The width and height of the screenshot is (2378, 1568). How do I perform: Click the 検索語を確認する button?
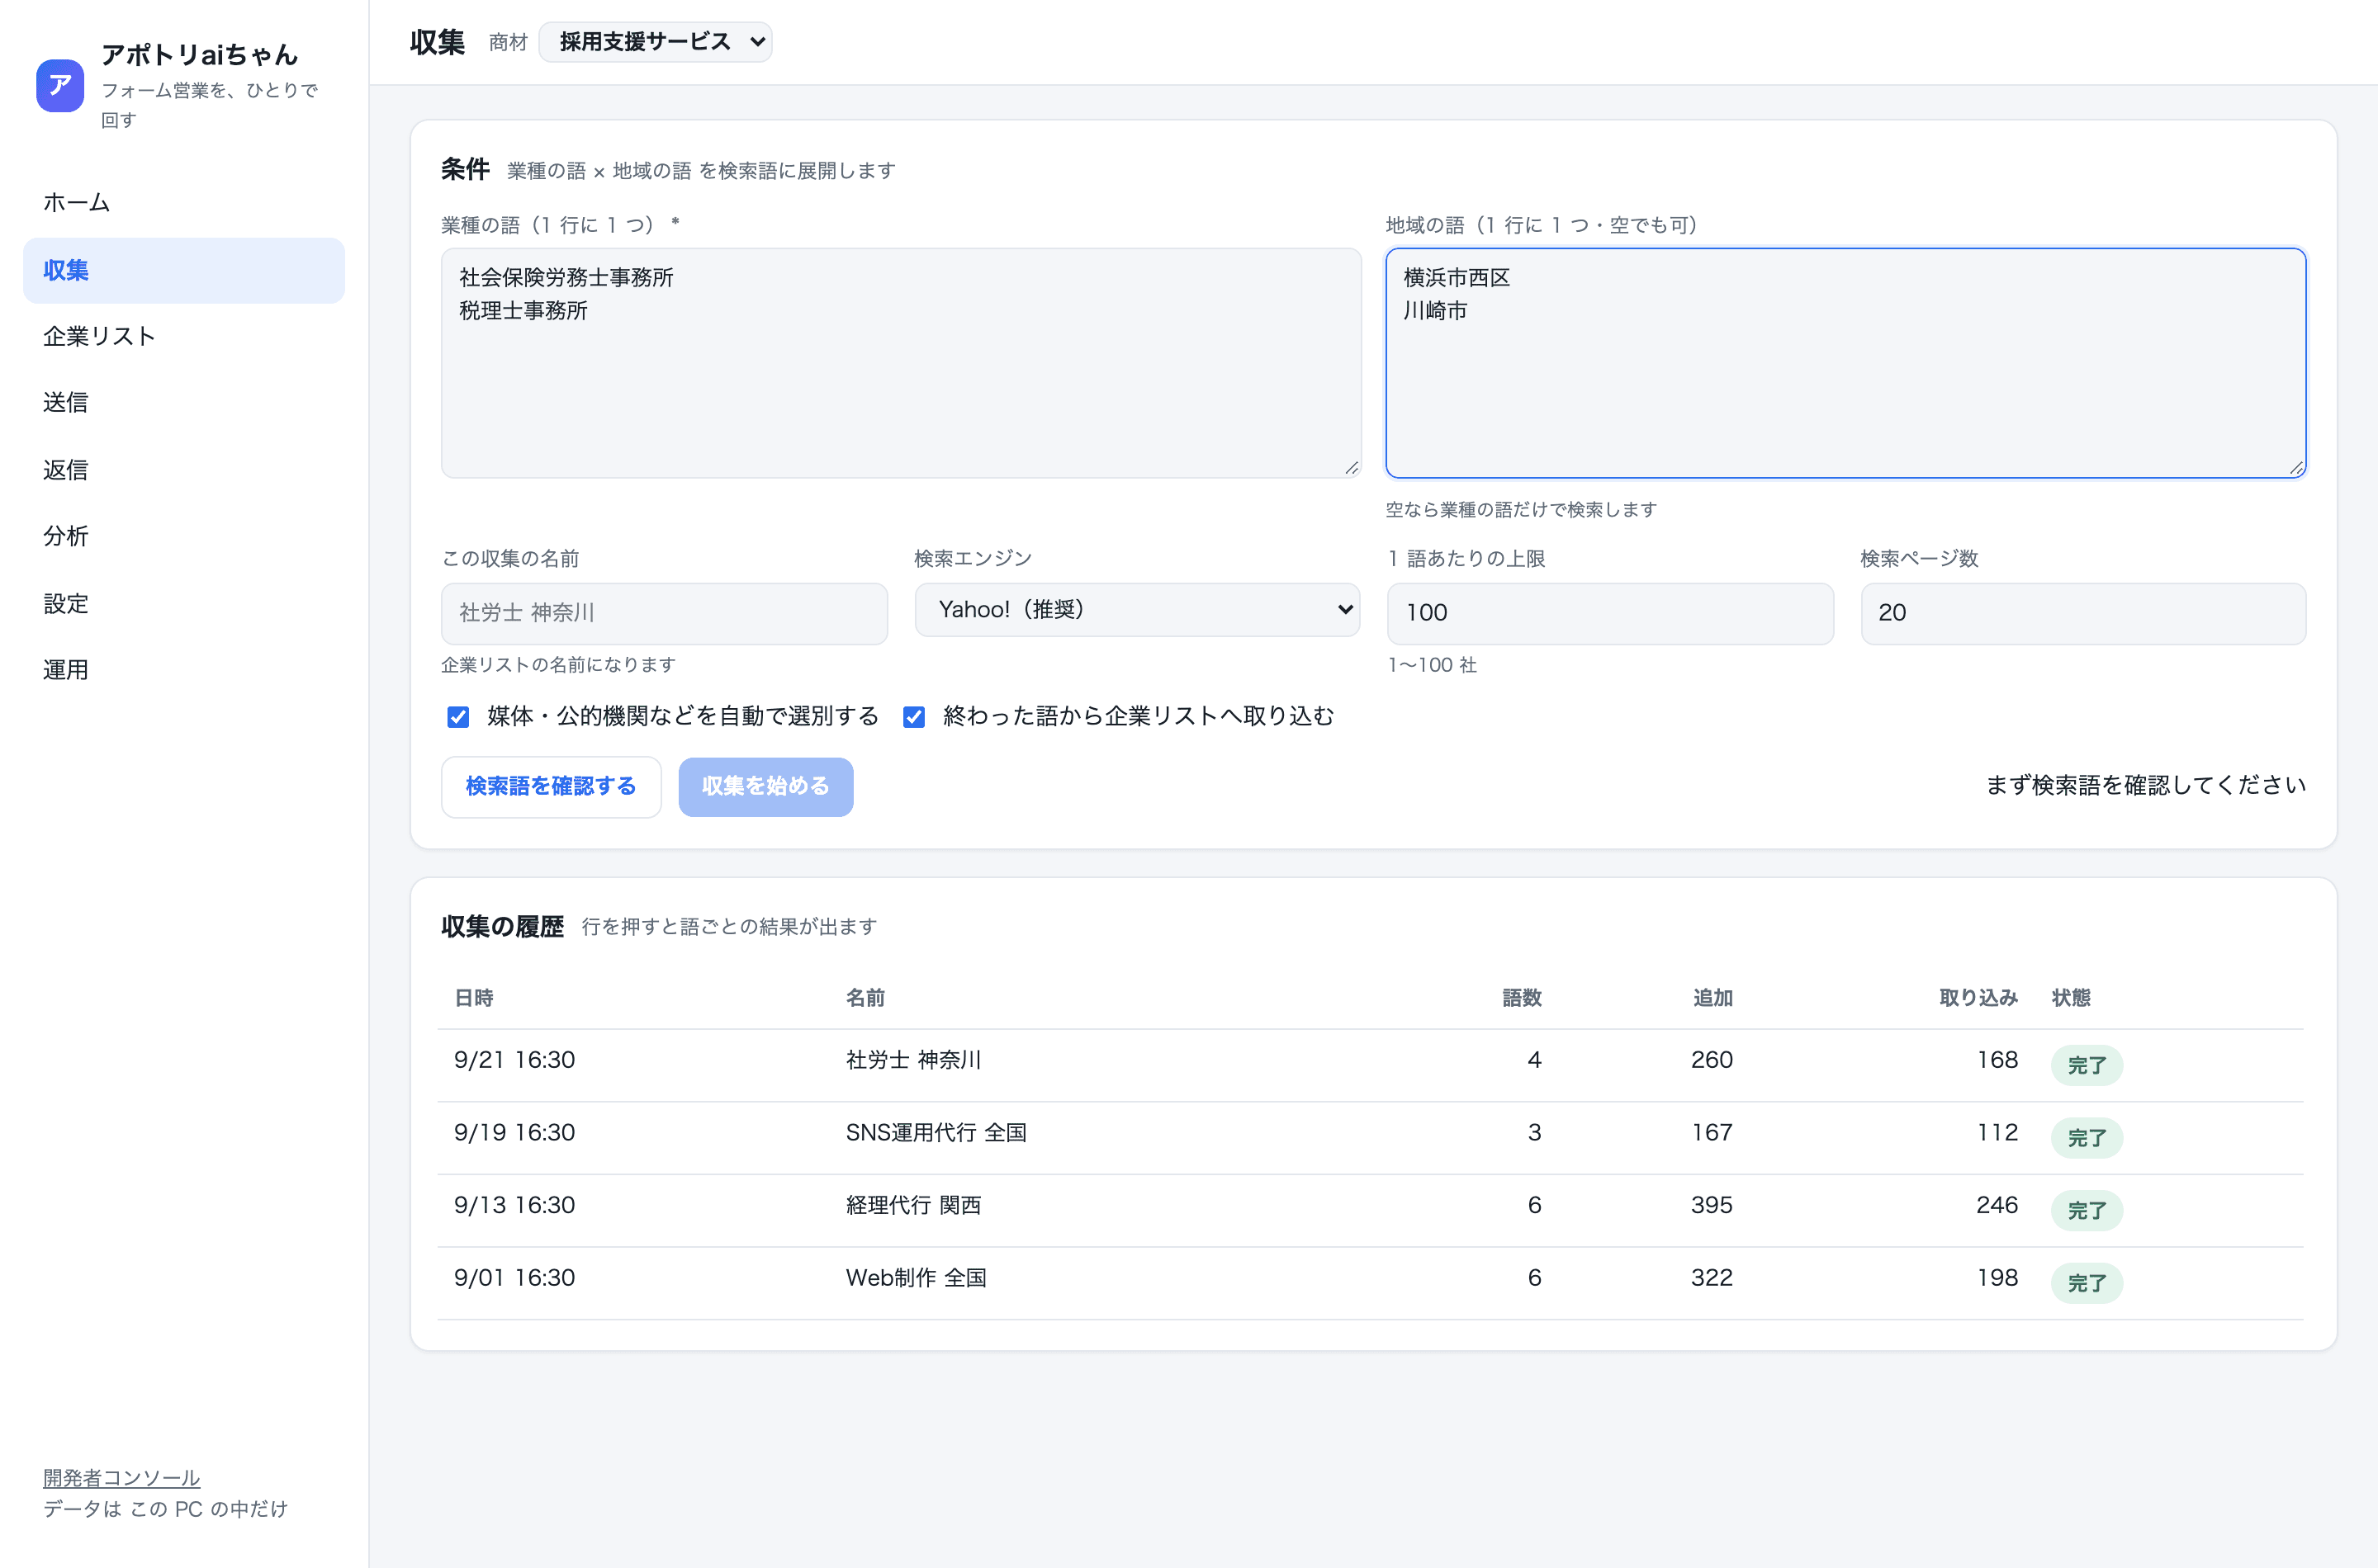552,787
